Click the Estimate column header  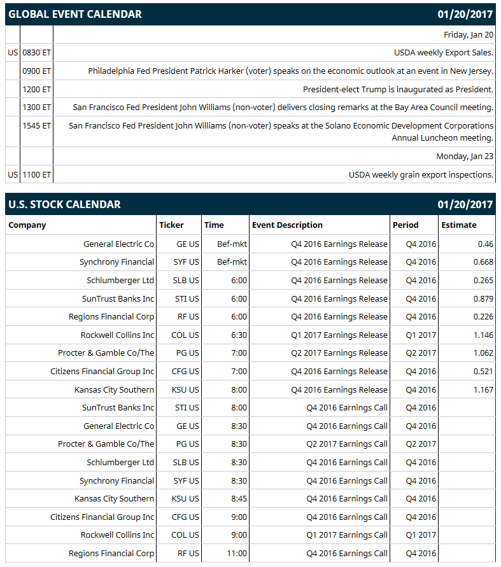click(459, 225)
